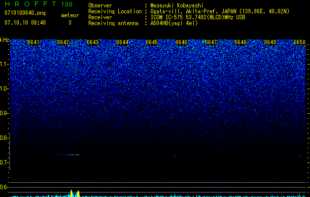Click the 0647 time marker

pos(211,42)
